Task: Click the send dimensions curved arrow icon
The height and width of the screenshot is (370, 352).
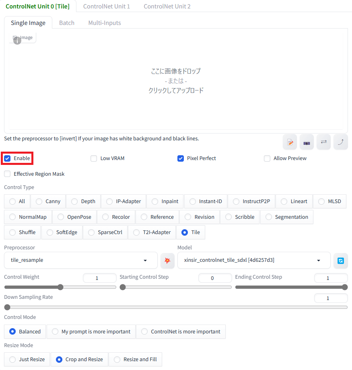Action: coord(341,142)
